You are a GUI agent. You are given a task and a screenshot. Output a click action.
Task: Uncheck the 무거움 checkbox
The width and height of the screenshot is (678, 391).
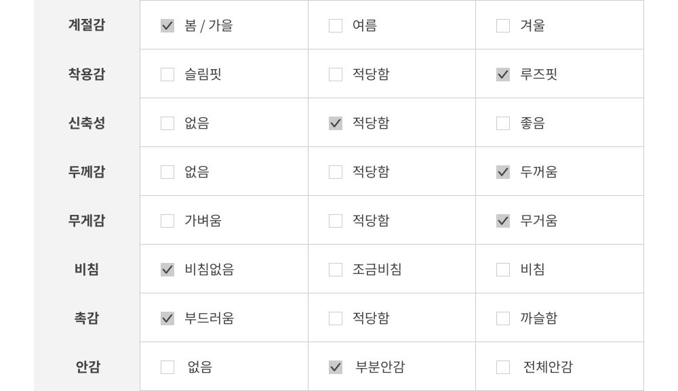[x=503, y=221]
